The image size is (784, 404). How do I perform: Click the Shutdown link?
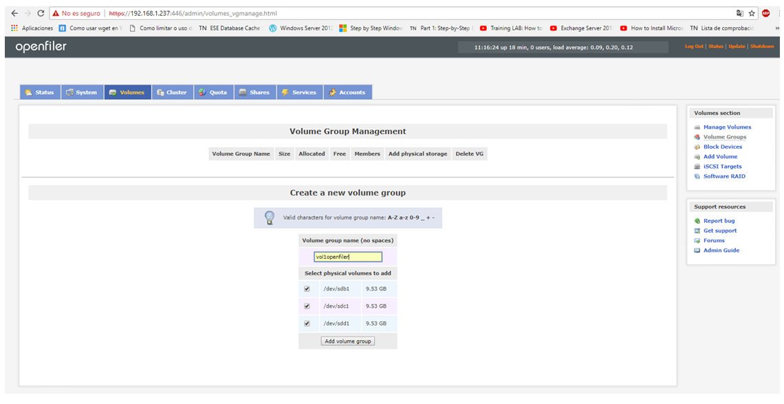761,46
